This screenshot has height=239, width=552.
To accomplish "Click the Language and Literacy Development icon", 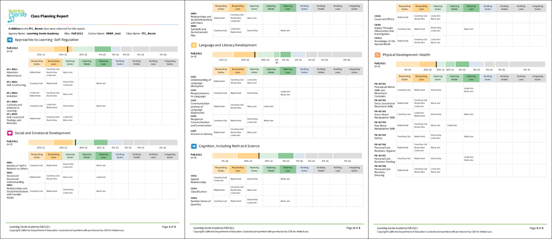I will coord(194,45).
